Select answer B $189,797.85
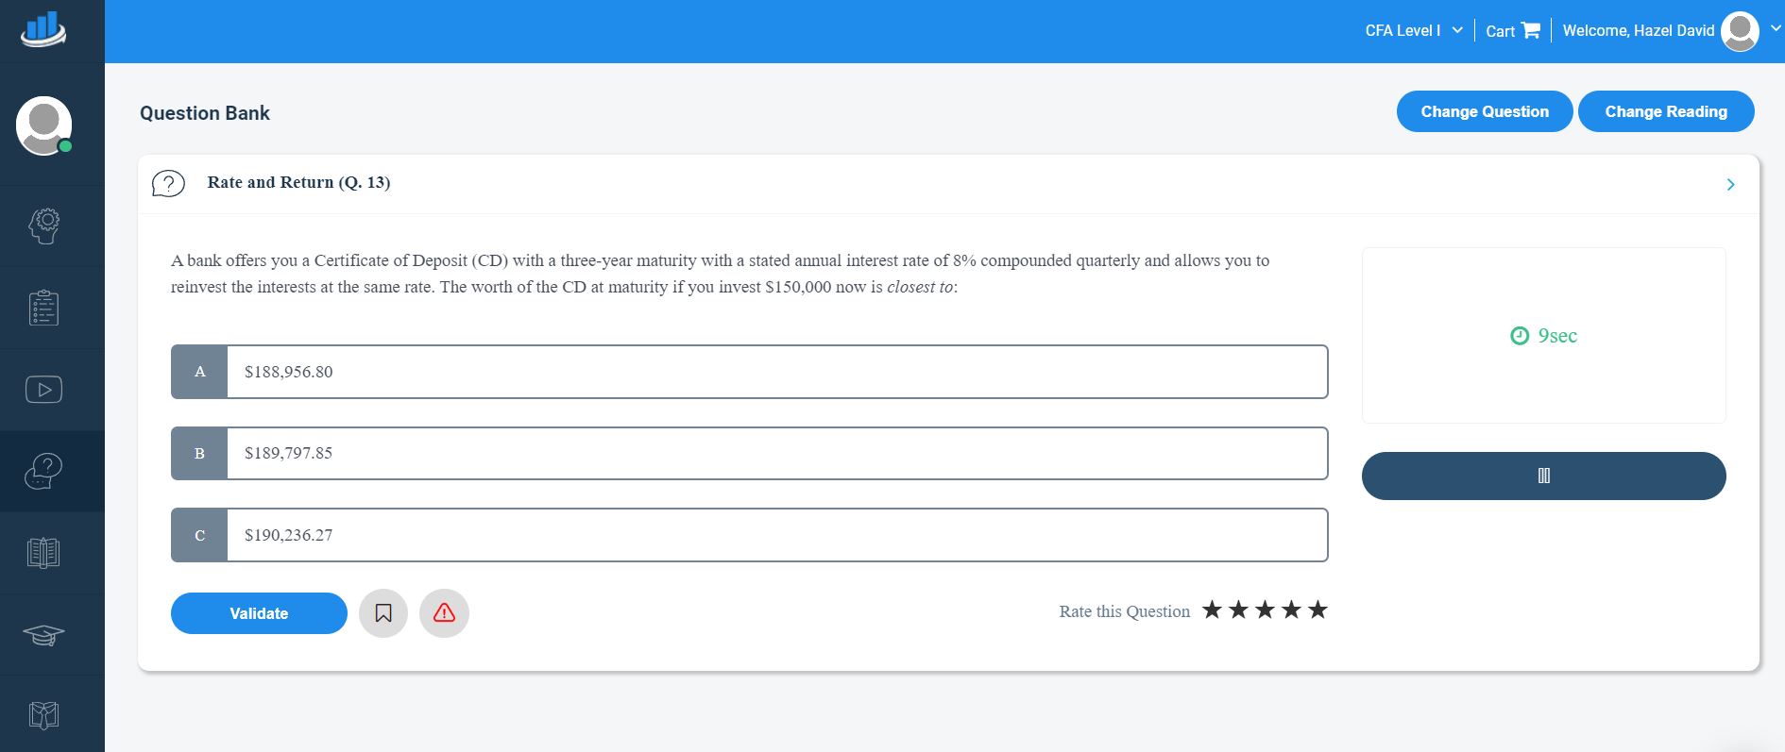Viewport: 1785px width, 752px height. click(x=749, y=454)
